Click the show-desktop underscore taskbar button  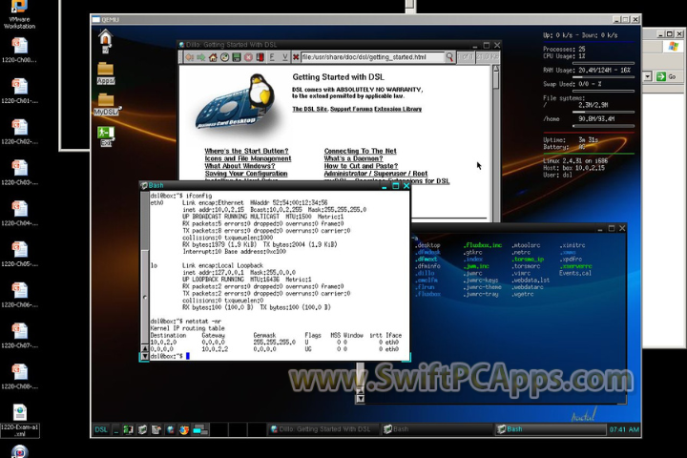click(x=115, y=430)
